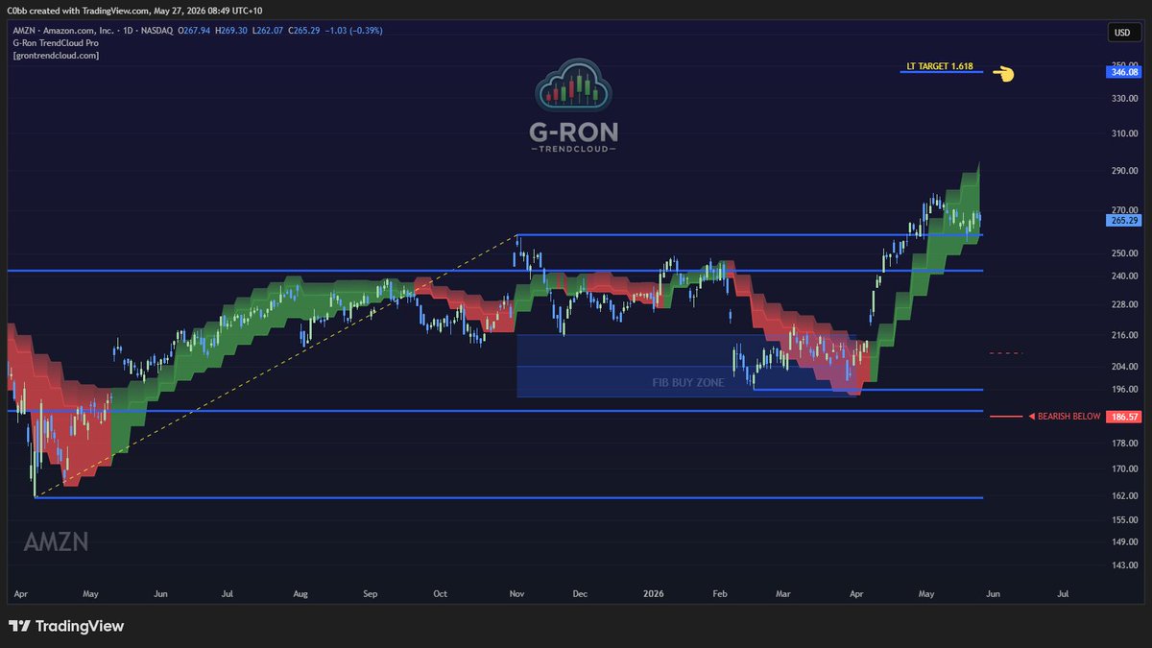Image resolution: width=1152 pixels, height=648 pixels.
Task: Click Nov on the time axis
Action: point(515,595)
